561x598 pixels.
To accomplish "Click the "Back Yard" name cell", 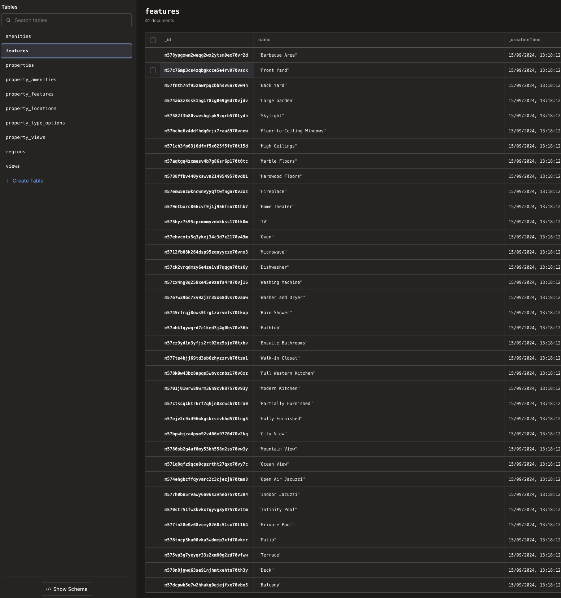I will [379, 85].
